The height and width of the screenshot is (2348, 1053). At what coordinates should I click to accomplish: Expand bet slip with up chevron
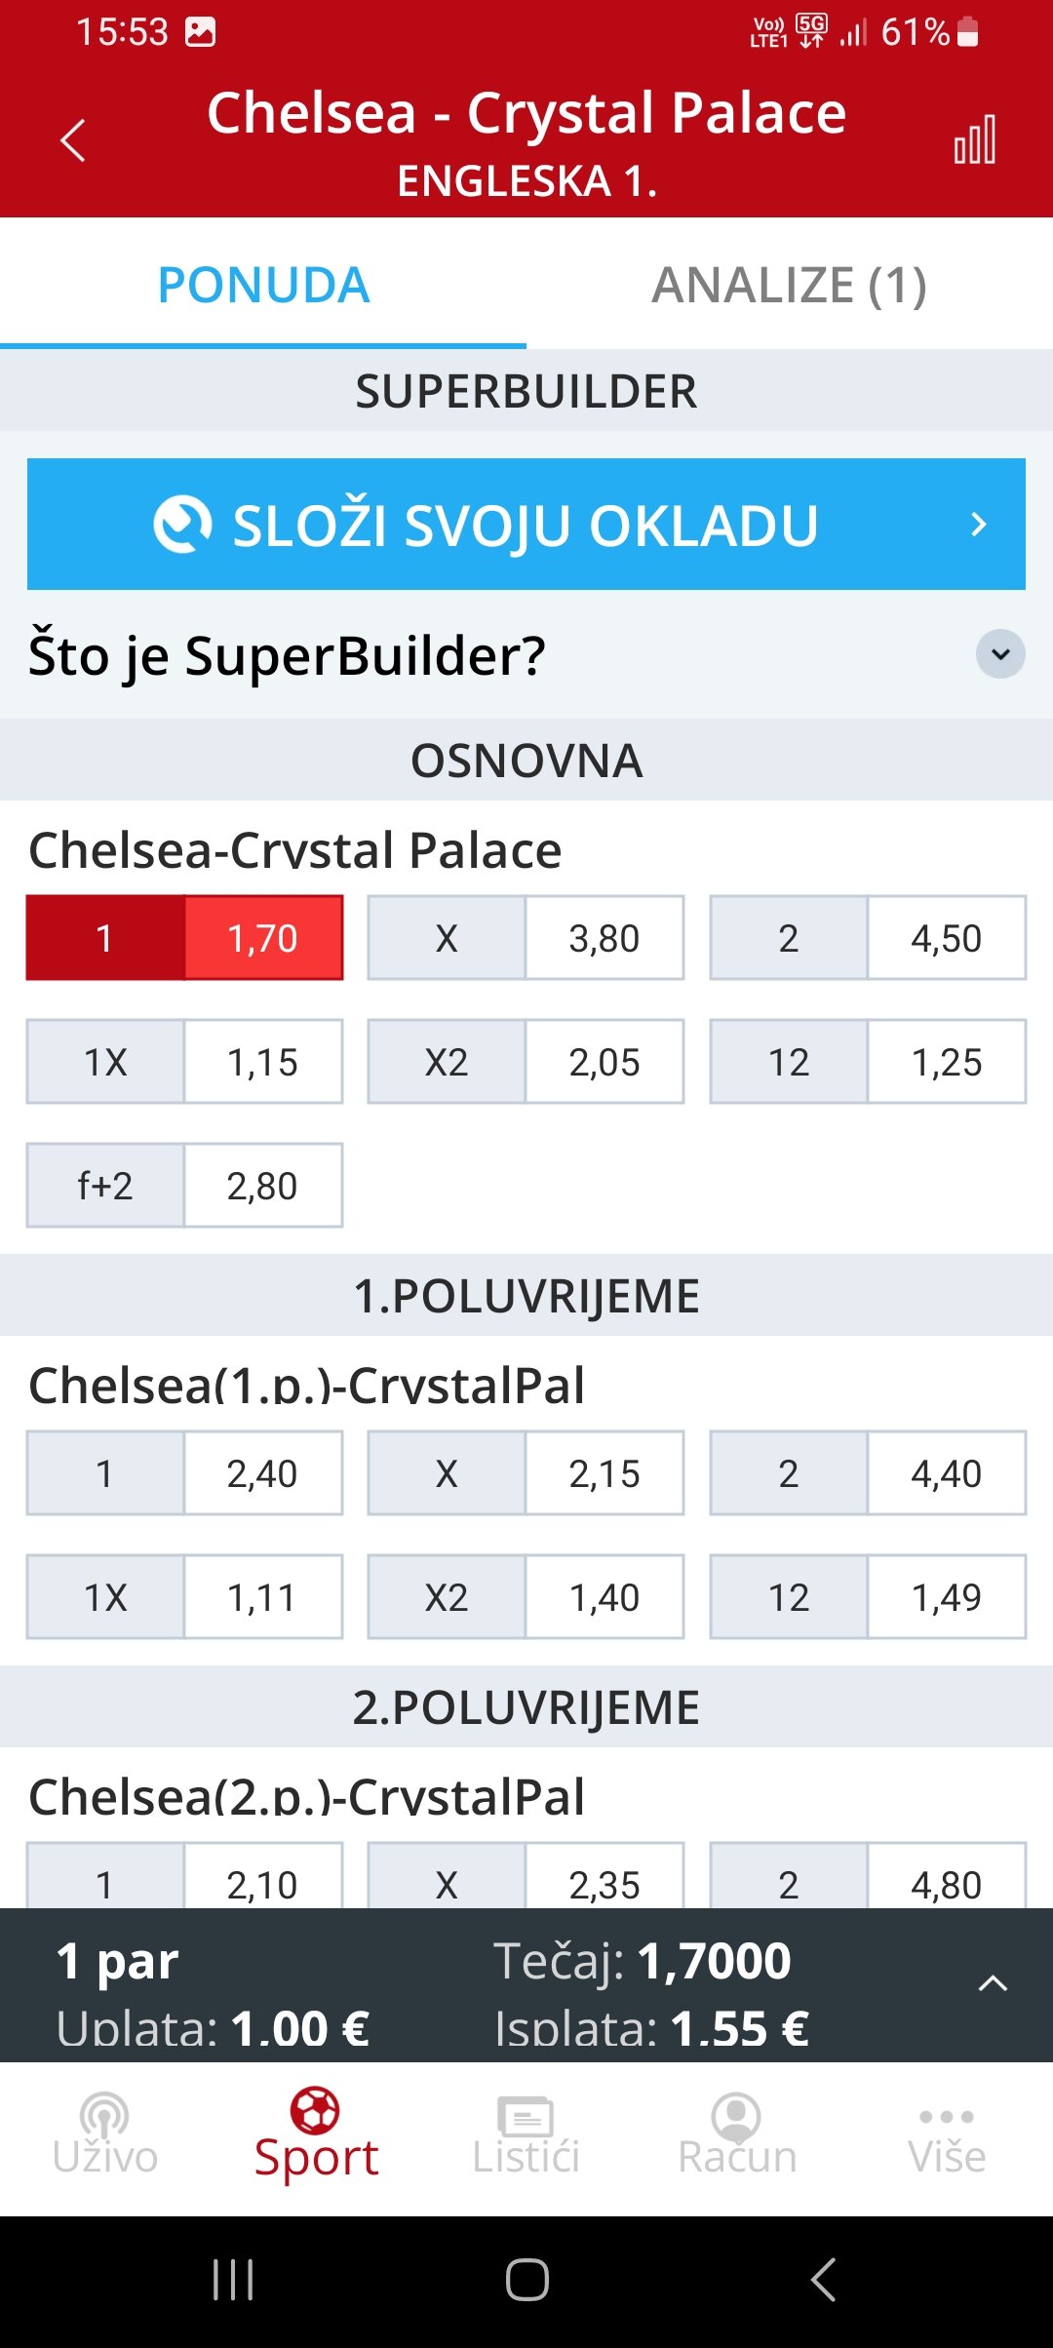[993, 1983]
